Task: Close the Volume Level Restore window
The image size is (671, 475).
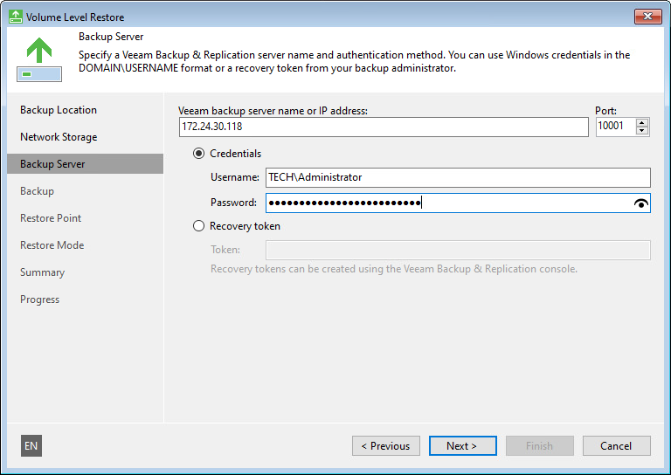Action: point(648,17)
